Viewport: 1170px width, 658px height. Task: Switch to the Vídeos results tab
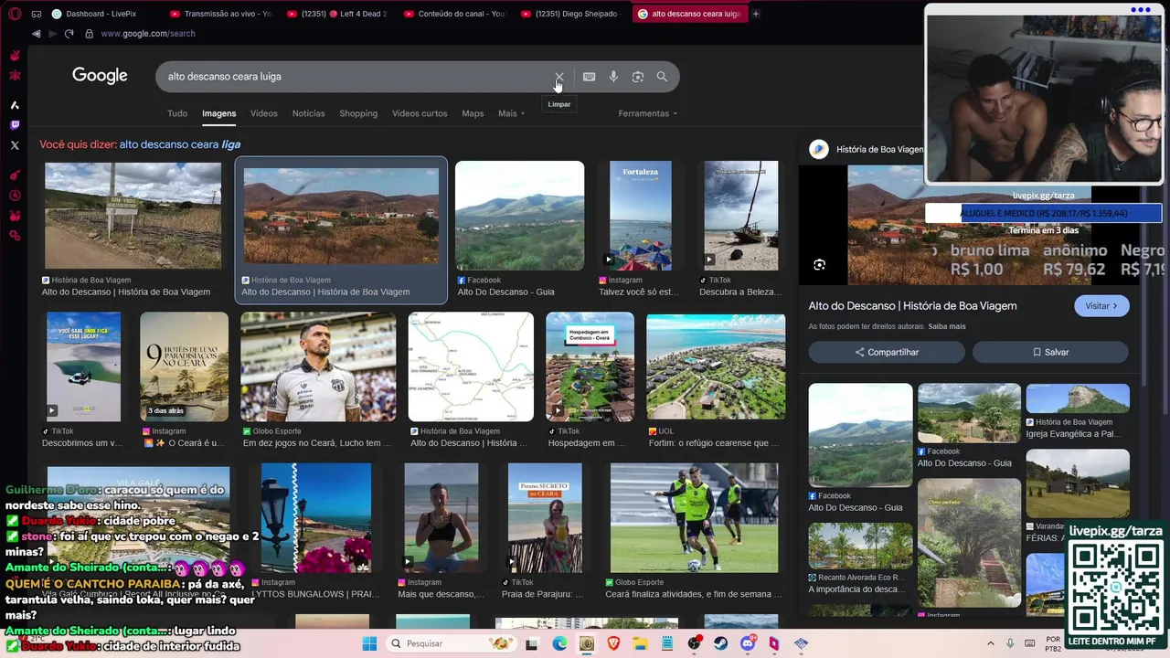[x=264, y=113]
